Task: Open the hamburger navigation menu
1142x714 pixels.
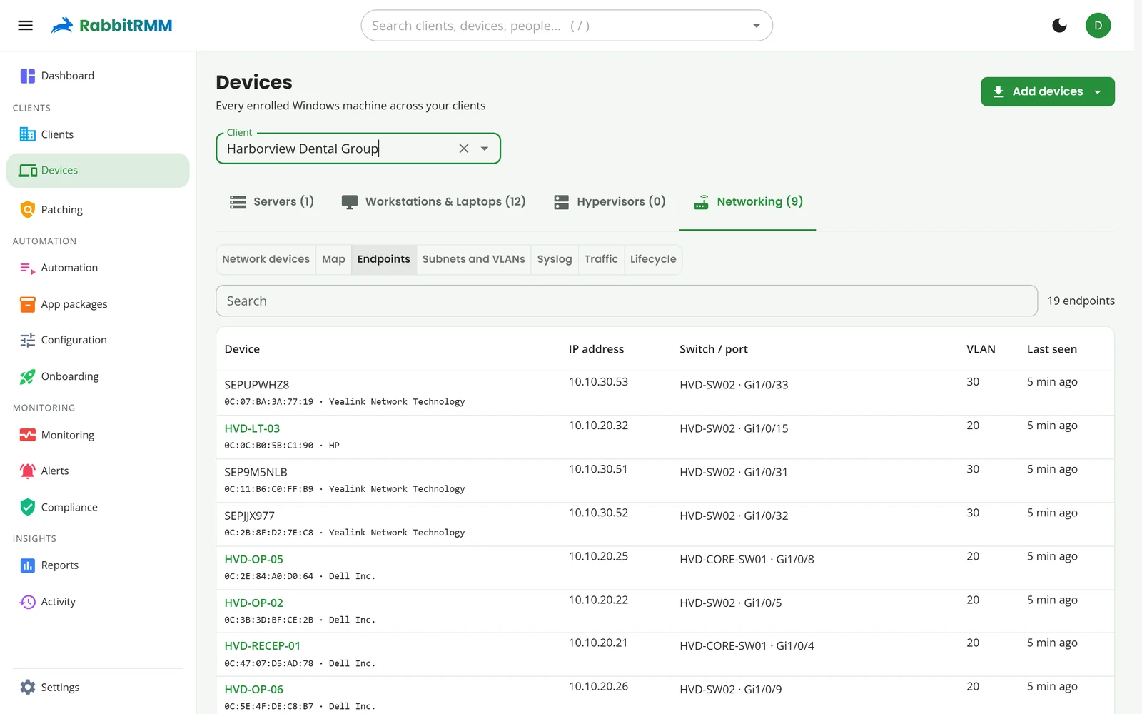Action: [x=25, y=26]
